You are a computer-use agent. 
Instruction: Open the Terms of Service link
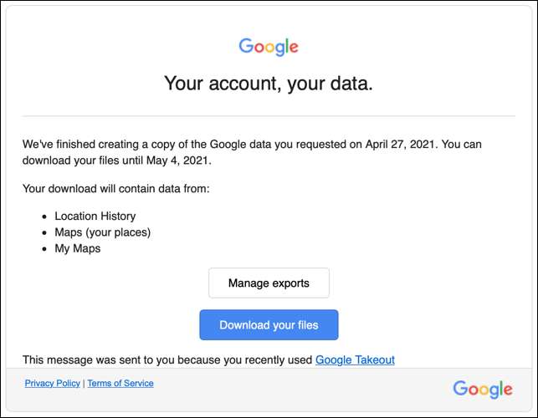120,384
